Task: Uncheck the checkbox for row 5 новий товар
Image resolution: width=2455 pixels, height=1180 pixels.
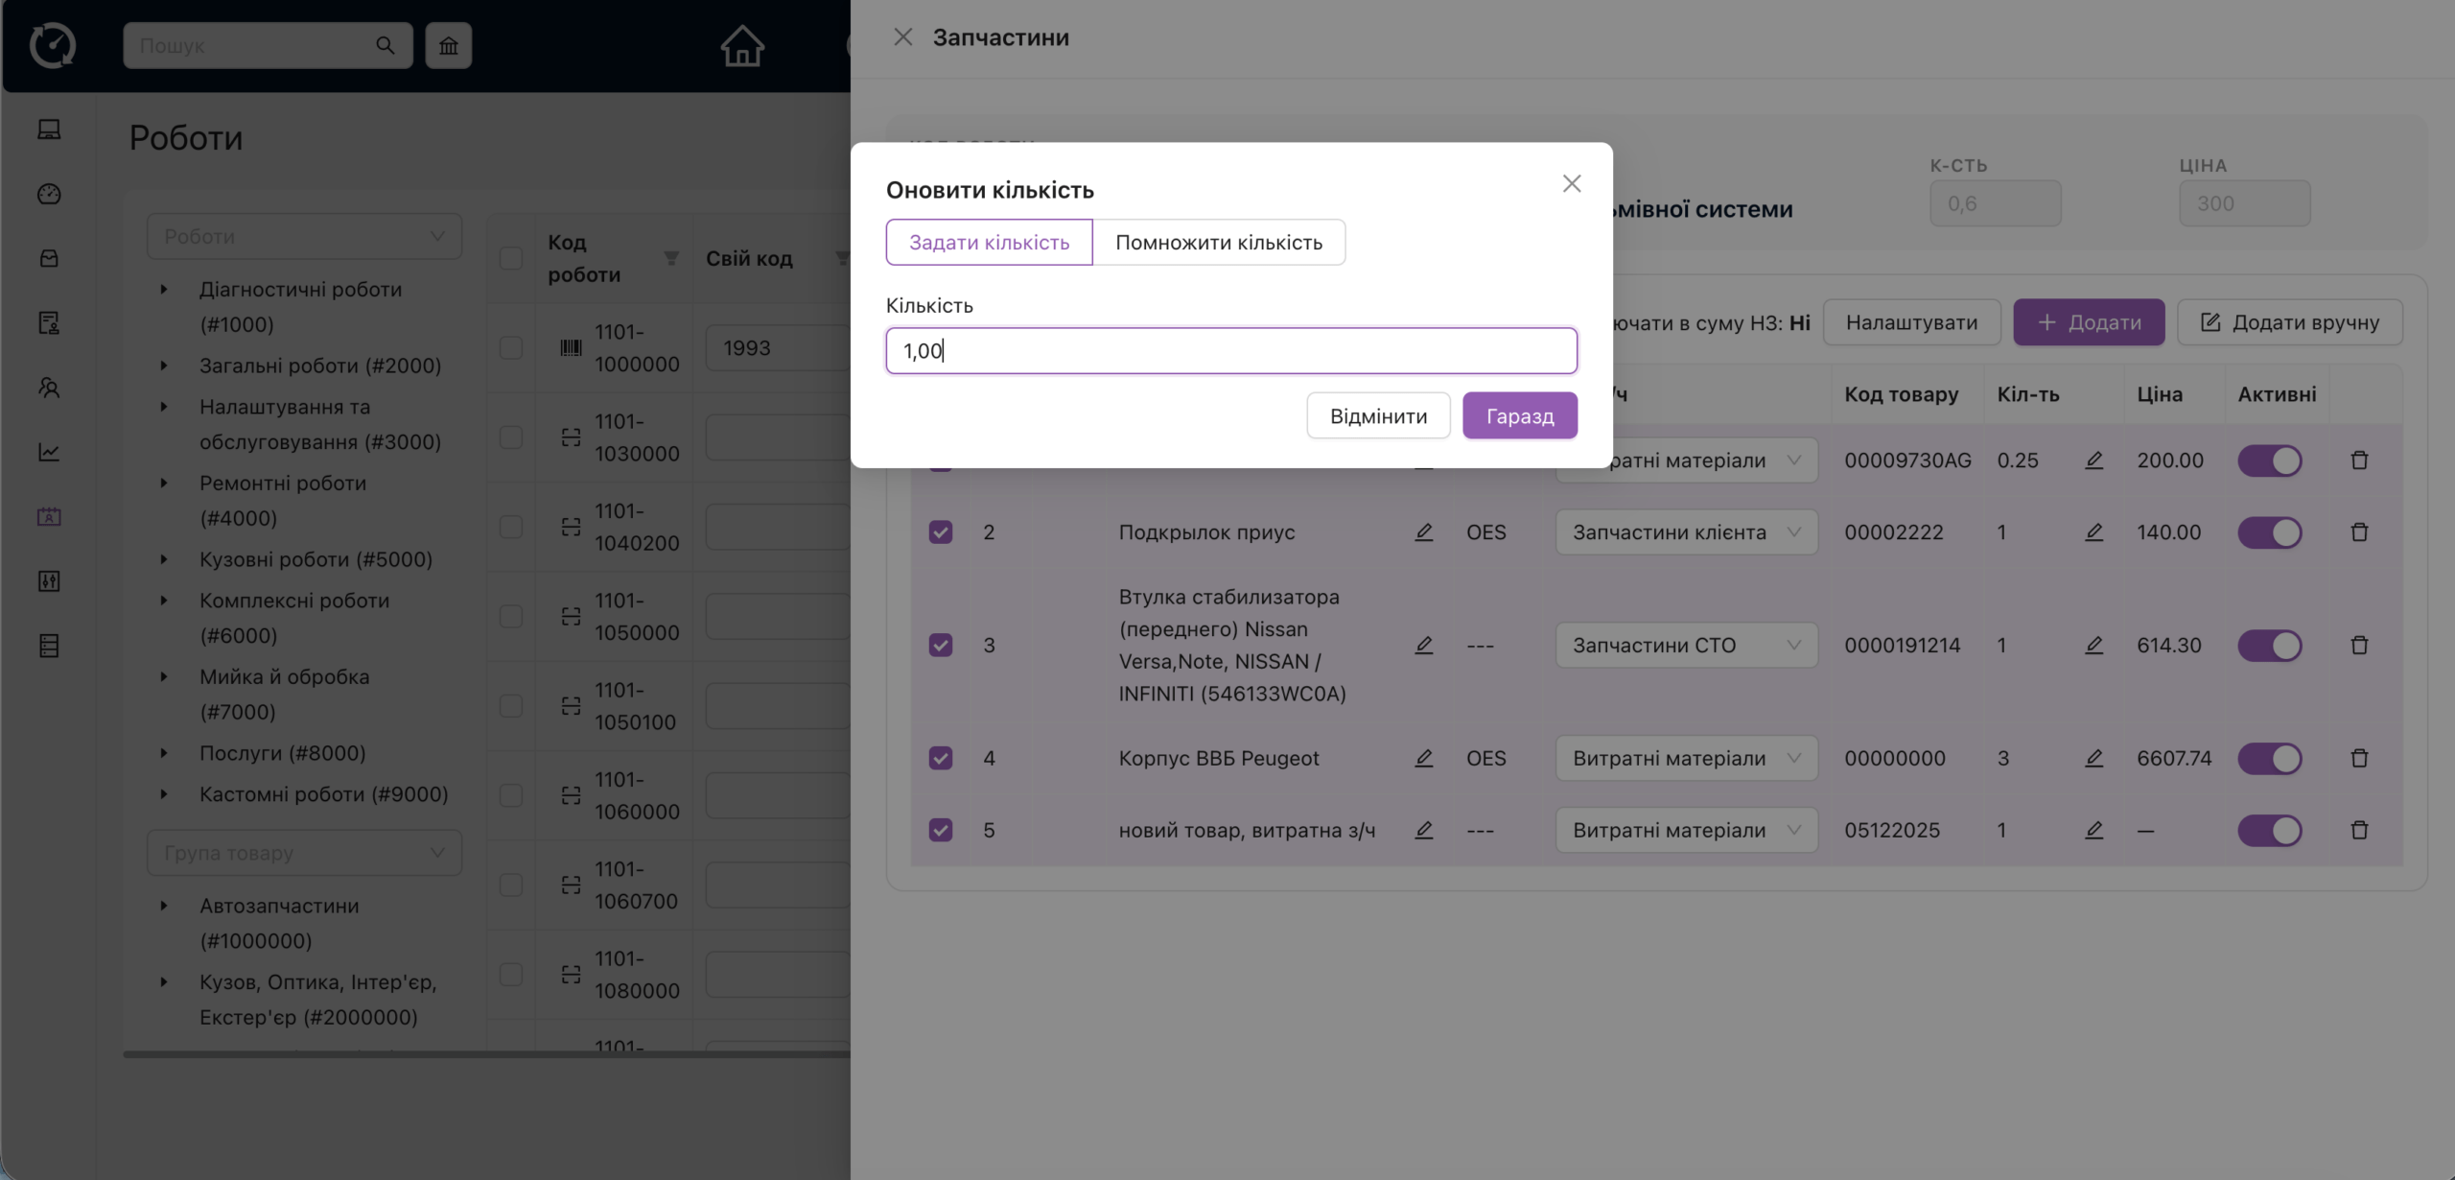Action: pos(941,831)
